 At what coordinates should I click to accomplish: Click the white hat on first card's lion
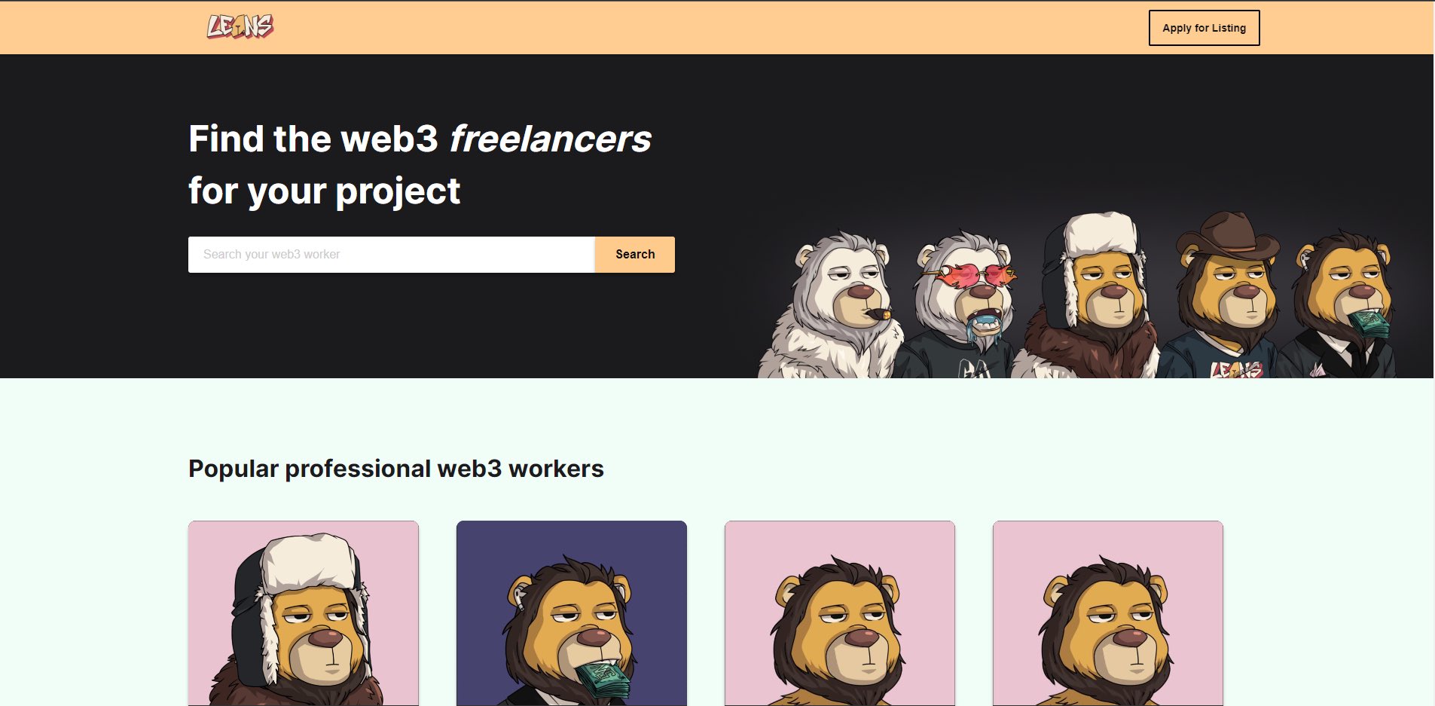tap(309, 561)
